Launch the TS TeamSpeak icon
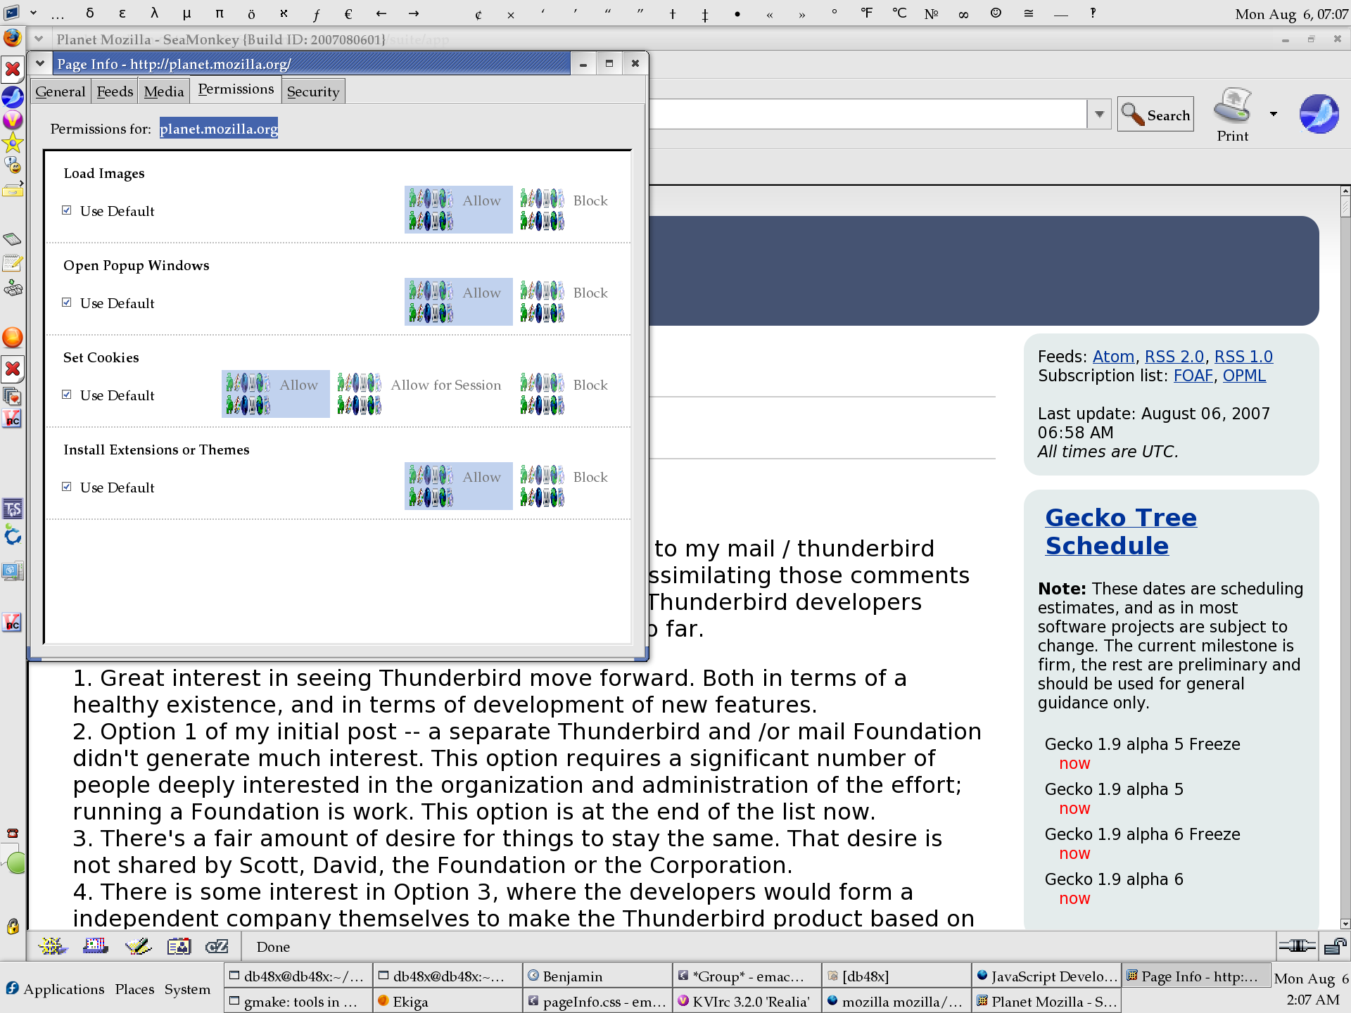1351x1013 pixels. point(13,509)
